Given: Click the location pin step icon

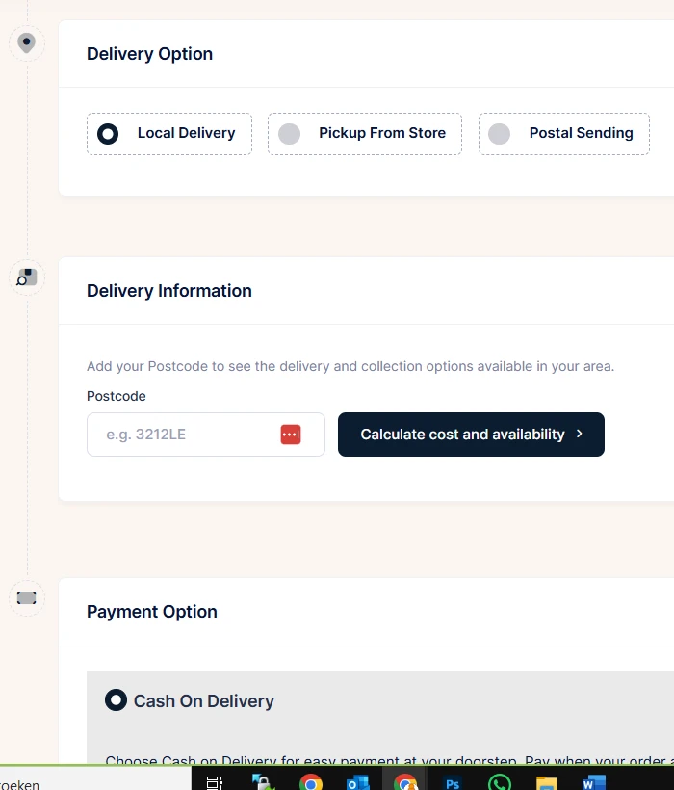Looking at the screenshot, I should click(26, 43).
